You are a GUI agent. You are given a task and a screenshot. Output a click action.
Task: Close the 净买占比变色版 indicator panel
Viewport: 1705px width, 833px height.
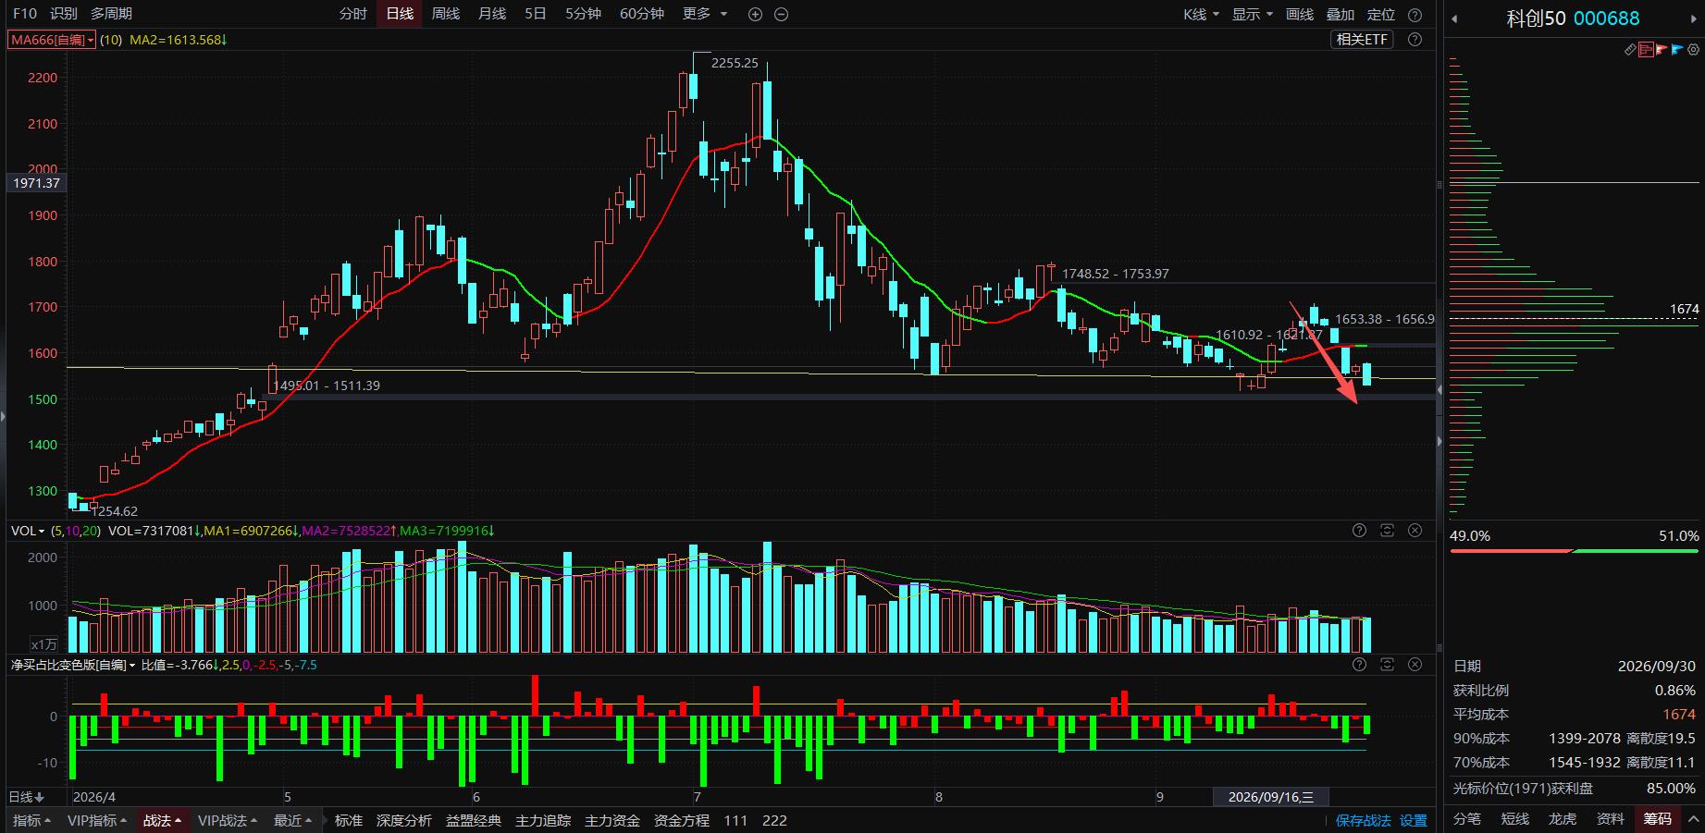[1415, 665]
